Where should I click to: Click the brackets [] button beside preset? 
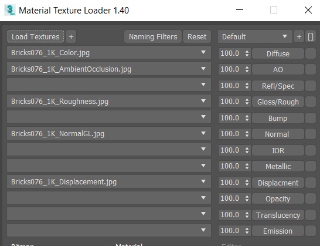pyautogui.click(x=311, y=36)
